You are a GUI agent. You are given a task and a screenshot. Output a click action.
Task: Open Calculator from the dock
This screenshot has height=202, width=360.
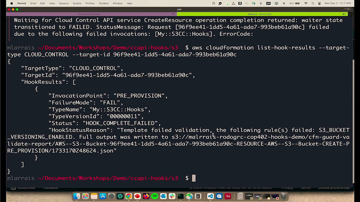tap(198, 196)
